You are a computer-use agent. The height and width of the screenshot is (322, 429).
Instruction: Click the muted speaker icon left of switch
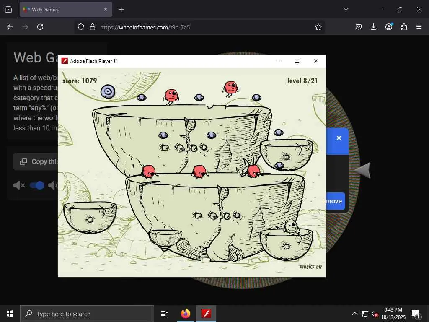(19, 185)
